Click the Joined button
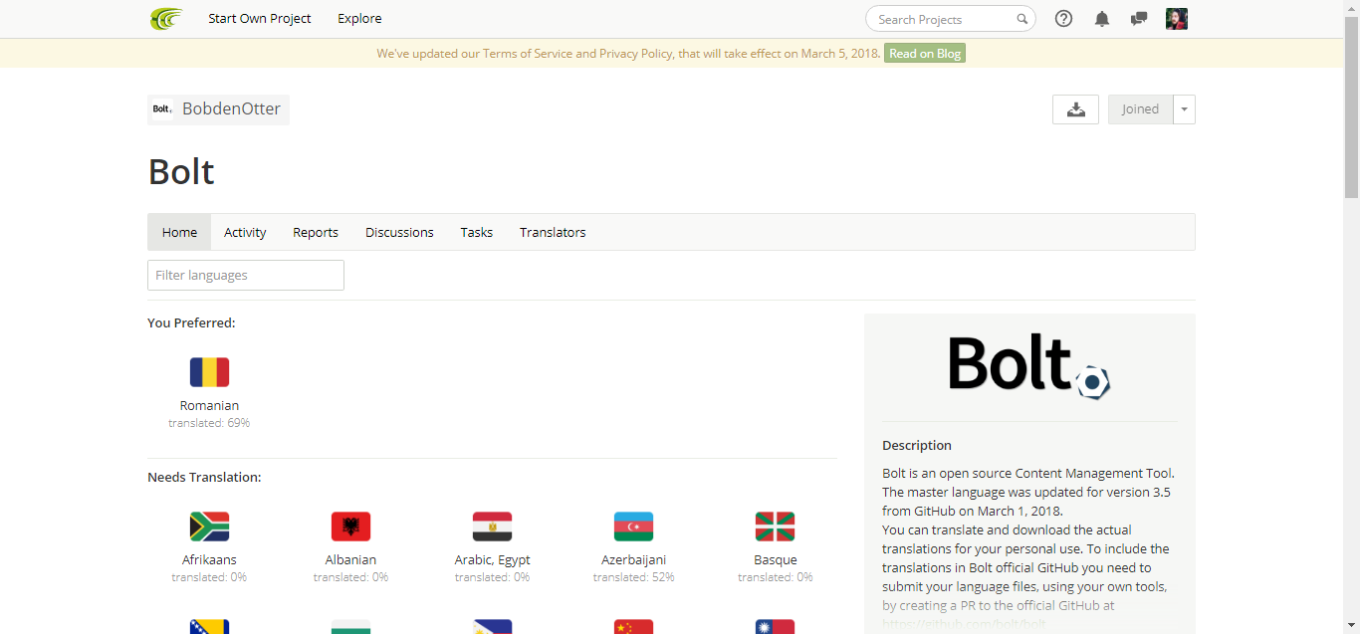Image resolution: width=1360 pixels, height=634 pixels. tap(1140, 109)
